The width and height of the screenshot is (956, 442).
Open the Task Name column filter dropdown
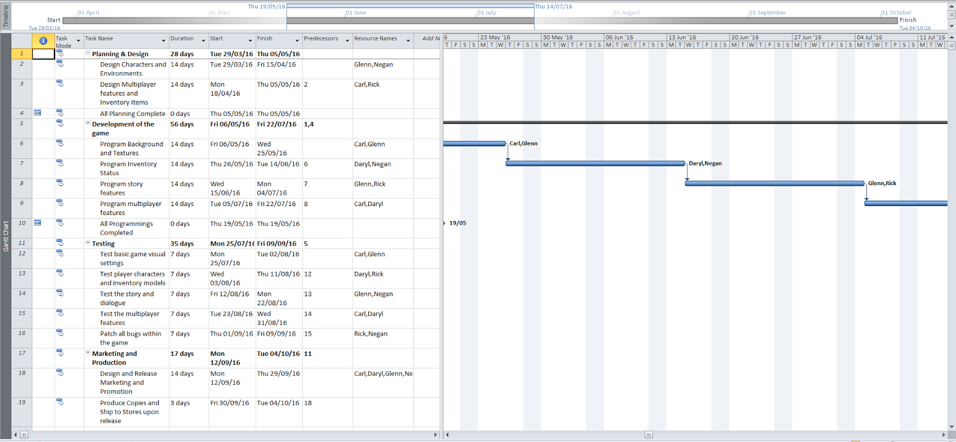(164, 41)
